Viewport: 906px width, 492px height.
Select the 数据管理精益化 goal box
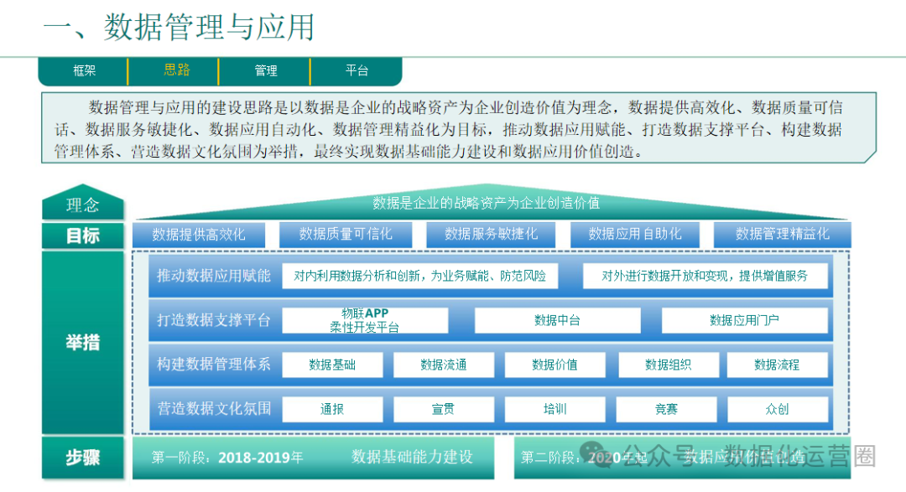783,235
